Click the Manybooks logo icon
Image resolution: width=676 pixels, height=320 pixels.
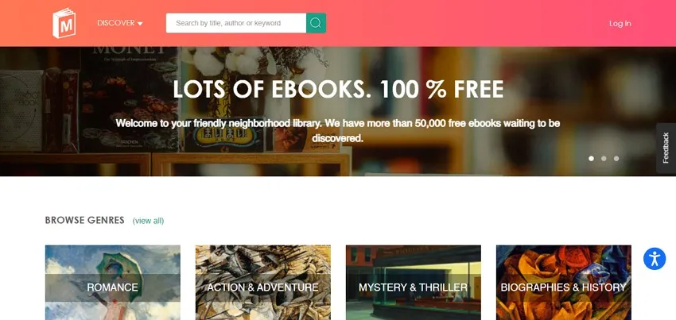64,23
